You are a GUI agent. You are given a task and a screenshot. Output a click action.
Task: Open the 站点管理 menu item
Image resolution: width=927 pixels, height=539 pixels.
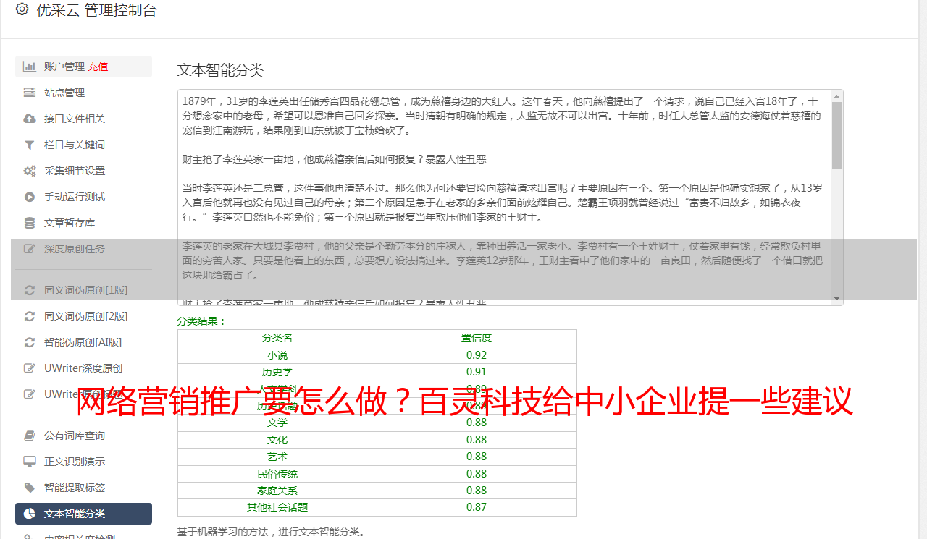[x=64, y=93]
